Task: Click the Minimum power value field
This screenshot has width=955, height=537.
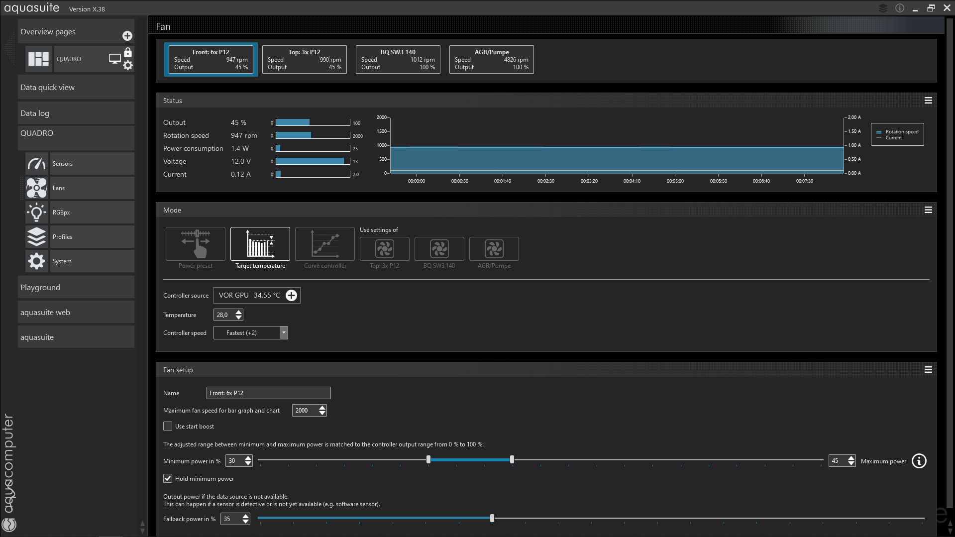Action: [x=235, y=461]
